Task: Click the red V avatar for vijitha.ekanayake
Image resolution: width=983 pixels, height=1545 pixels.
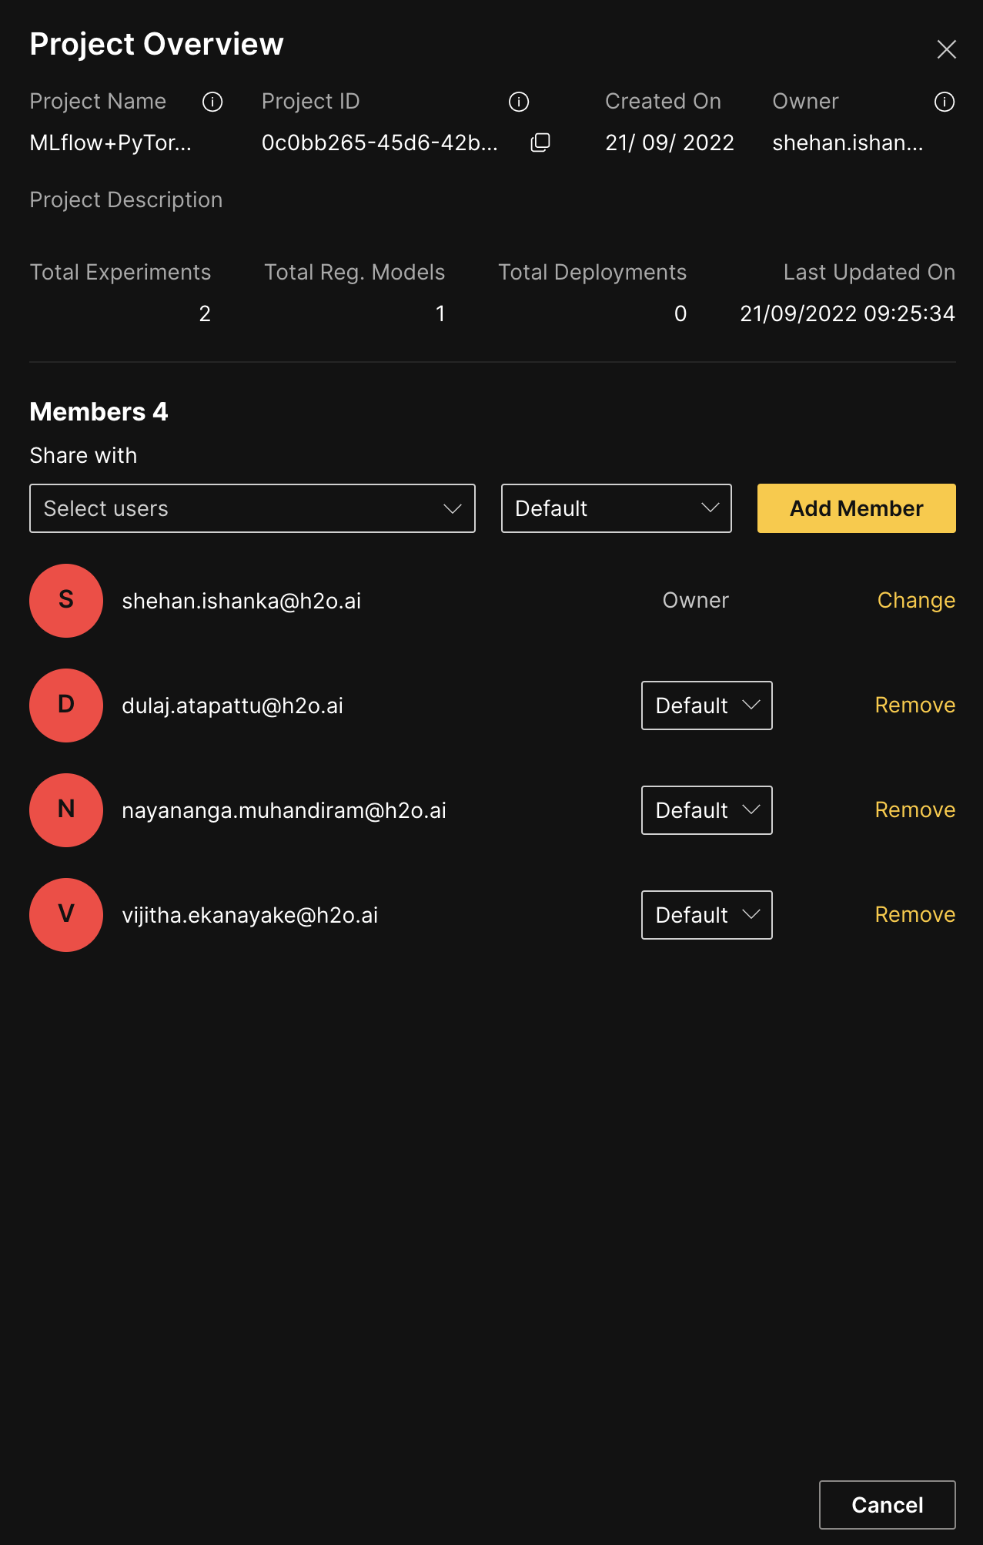Action: pyautogui.click(x=66, y=915)
